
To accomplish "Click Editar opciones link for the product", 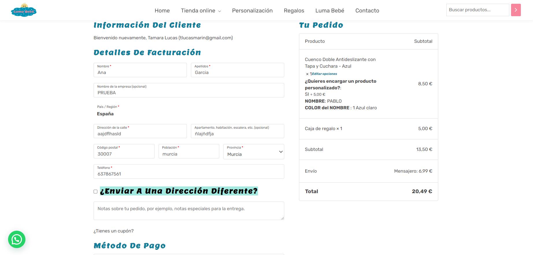I will coord(324,74).
